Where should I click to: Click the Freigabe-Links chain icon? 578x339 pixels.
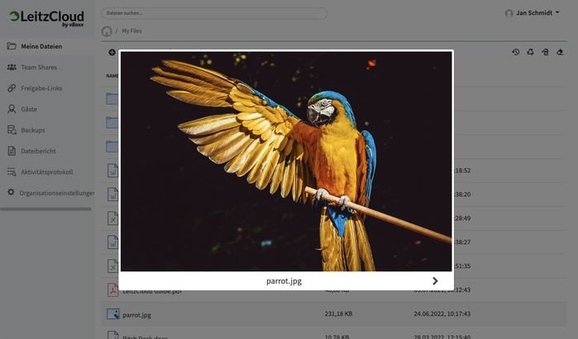[12, 88]
